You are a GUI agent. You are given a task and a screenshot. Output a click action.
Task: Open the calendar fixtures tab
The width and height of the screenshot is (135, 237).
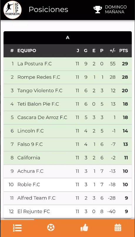click(x=118, y=228)
